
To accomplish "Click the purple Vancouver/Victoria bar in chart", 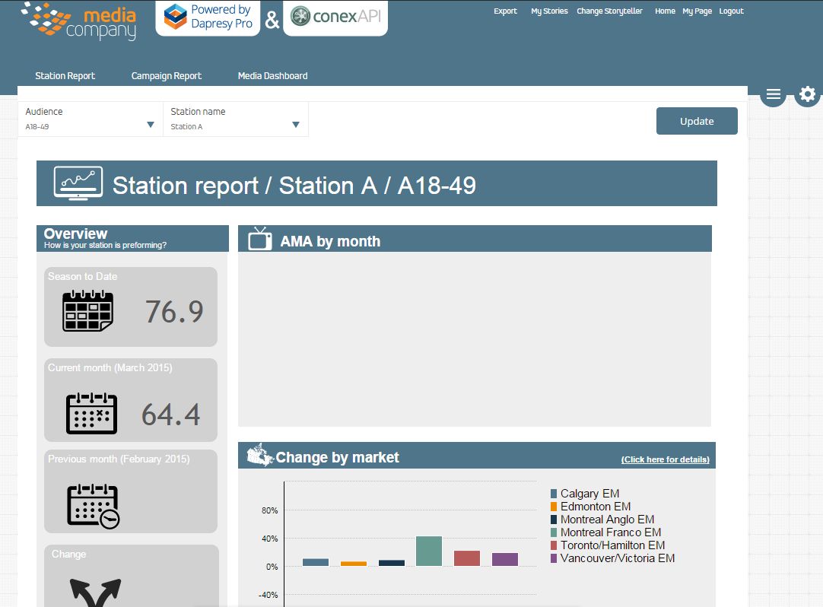I will tap(505, 559).
